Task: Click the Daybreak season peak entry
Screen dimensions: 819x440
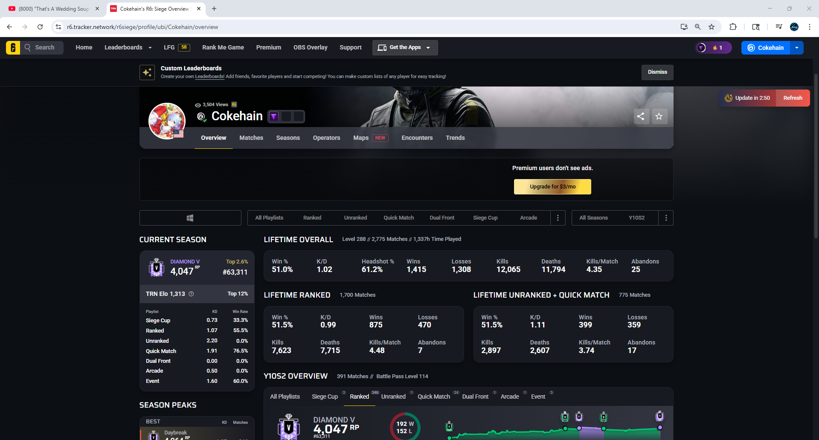Action: pyautogui.click(x=197, y=434)
